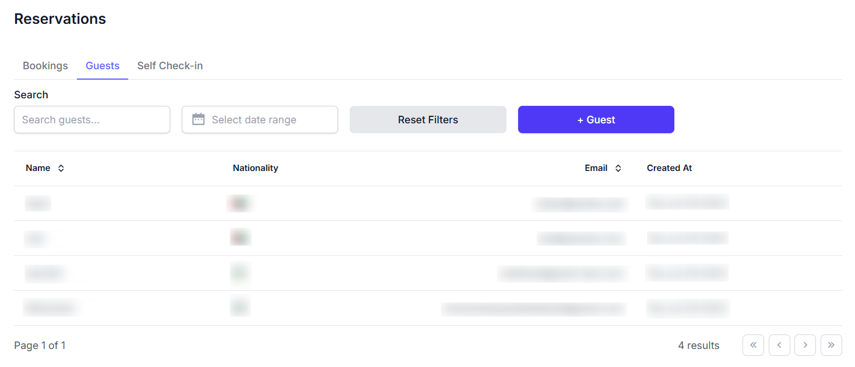Add a new guest with + Guest button
The height and width of the screenshot is (367, 855).
pos(596,119)
